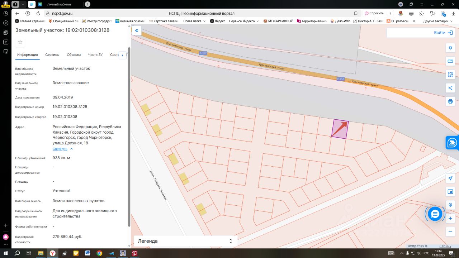This screenshot has height=258, width=459.
Task: Open Microsoft Word from the taskbar
Action: point(87,253)
